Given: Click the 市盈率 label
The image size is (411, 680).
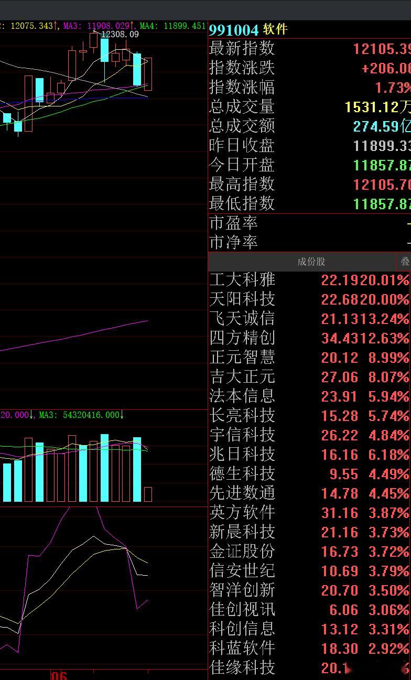Looking at the screenshot, I should pyautogui.click(x=234, y=223).
